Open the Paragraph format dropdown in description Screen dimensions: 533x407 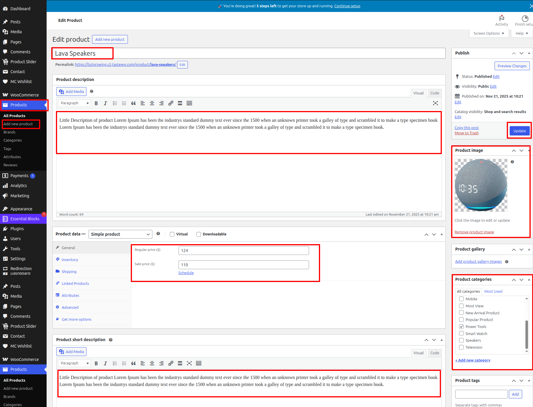(x=74, y=103)
